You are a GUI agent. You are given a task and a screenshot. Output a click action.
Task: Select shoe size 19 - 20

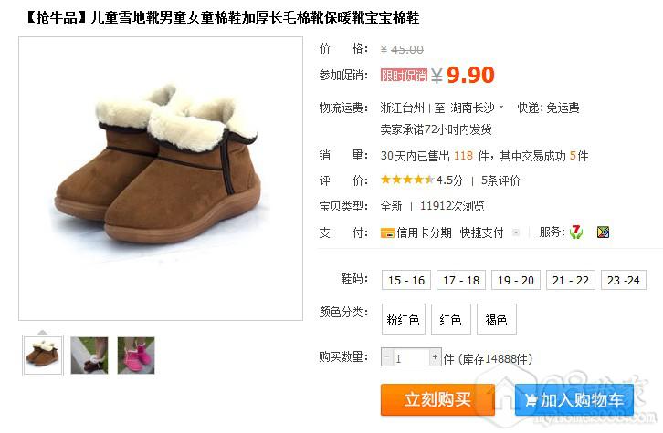(x=516, y=280)
